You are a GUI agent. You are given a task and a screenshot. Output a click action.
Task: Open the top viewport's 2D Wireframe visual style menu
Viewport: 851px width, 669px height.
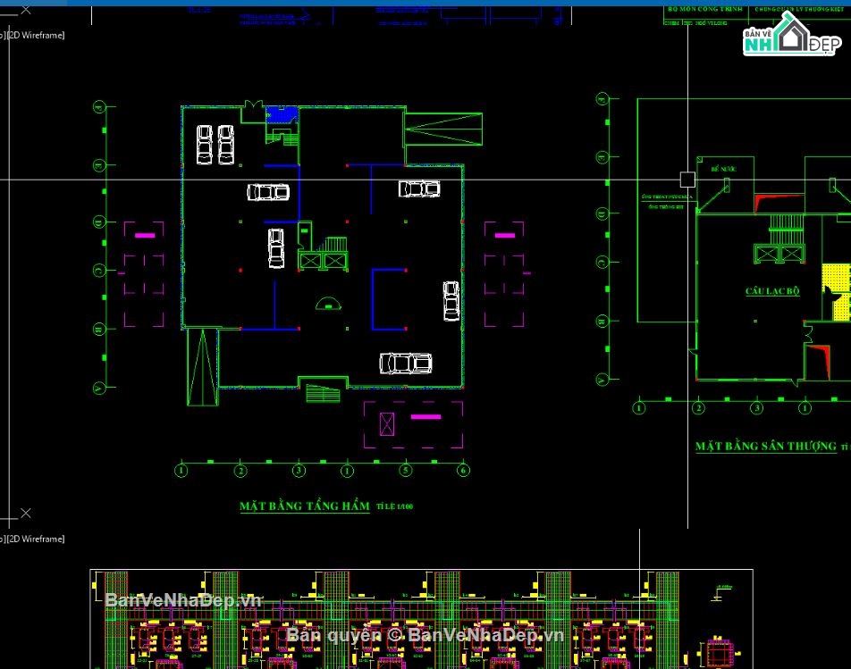(36, 36)
